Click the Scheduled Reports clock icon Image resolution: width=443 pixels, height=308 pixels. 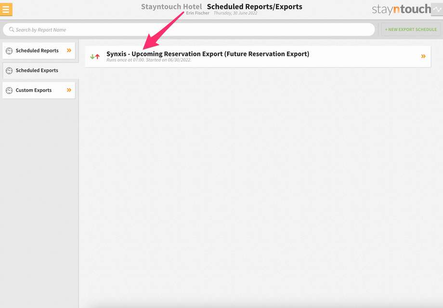[9, 51]
